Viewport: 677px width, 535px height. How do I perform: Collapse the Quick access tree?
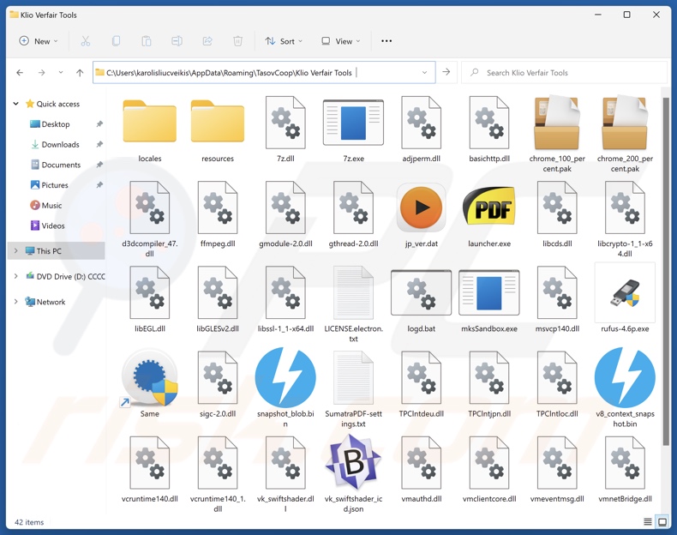point(16,104)
